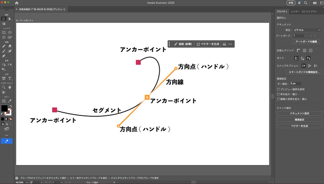324x184 pixels.
Task: Enable 角を拡大・縮小 checkbox
Action: tap(279, 94)
